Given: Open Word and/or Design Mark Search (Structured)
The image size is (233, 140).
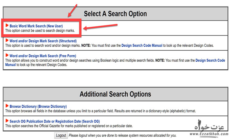Looking at the screenshot, I should (x=43, y=41).
